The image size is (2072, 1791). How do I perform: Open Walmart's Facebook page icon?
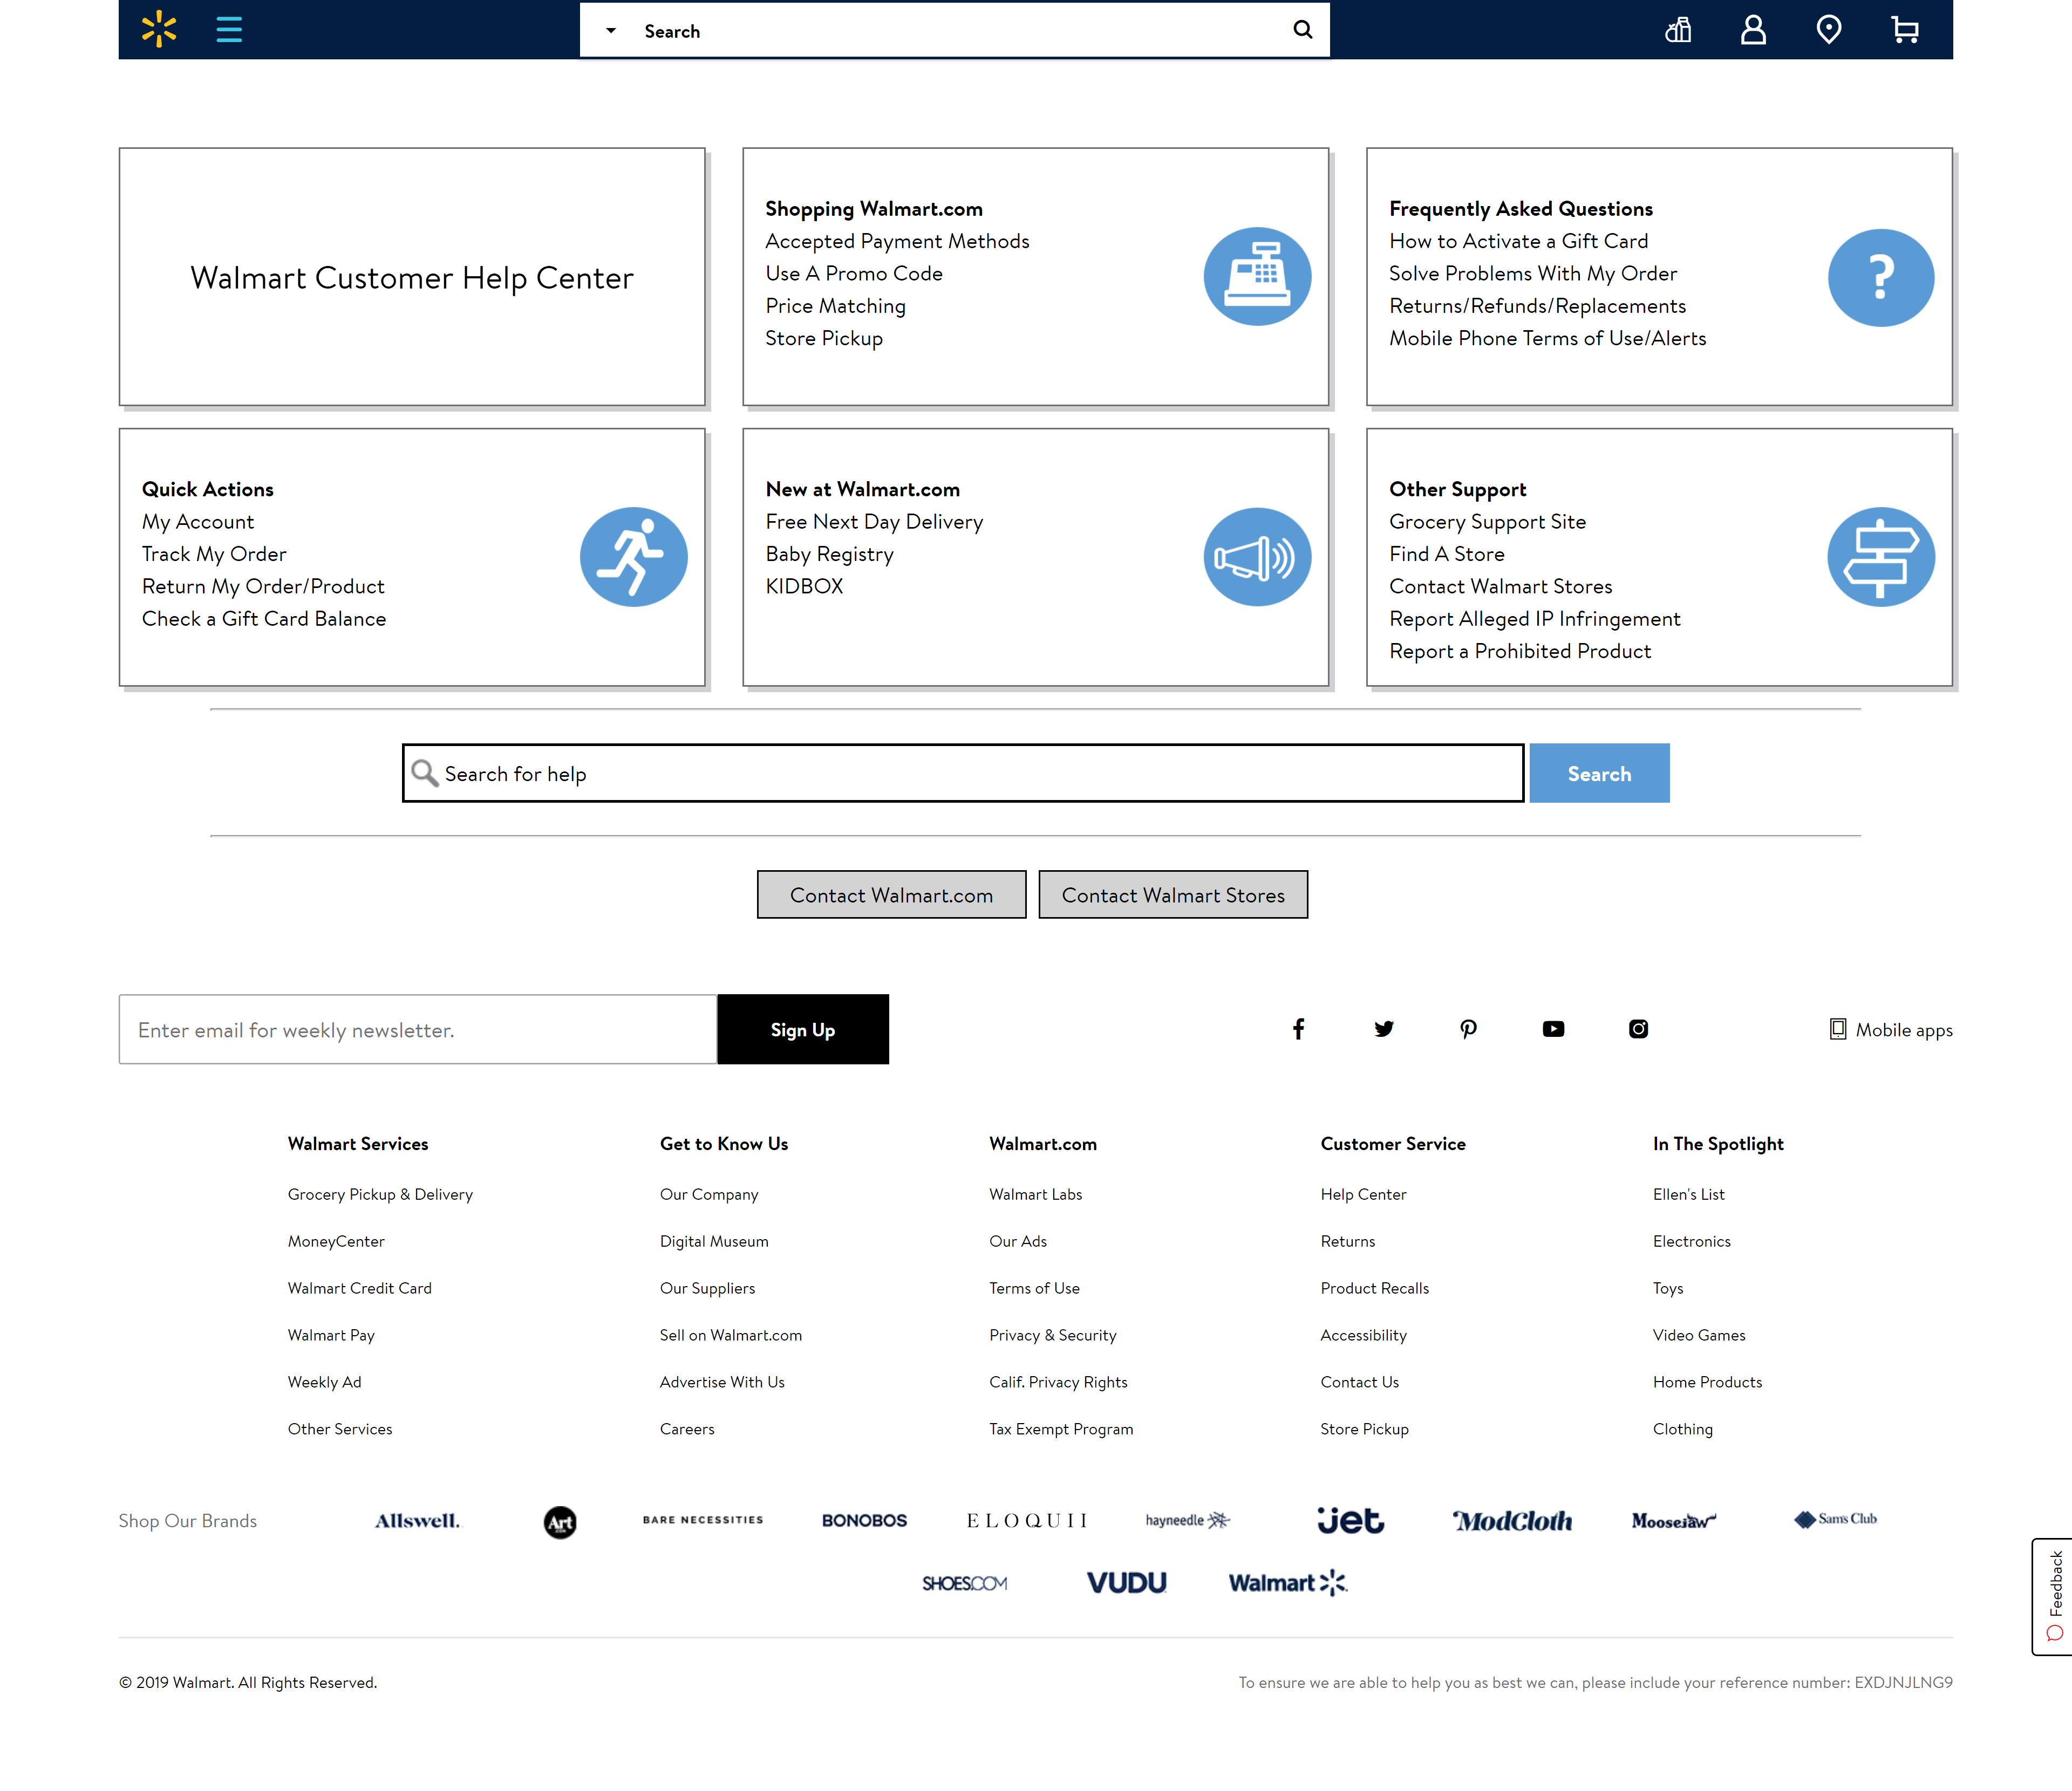click(x=1298, y=1029)
